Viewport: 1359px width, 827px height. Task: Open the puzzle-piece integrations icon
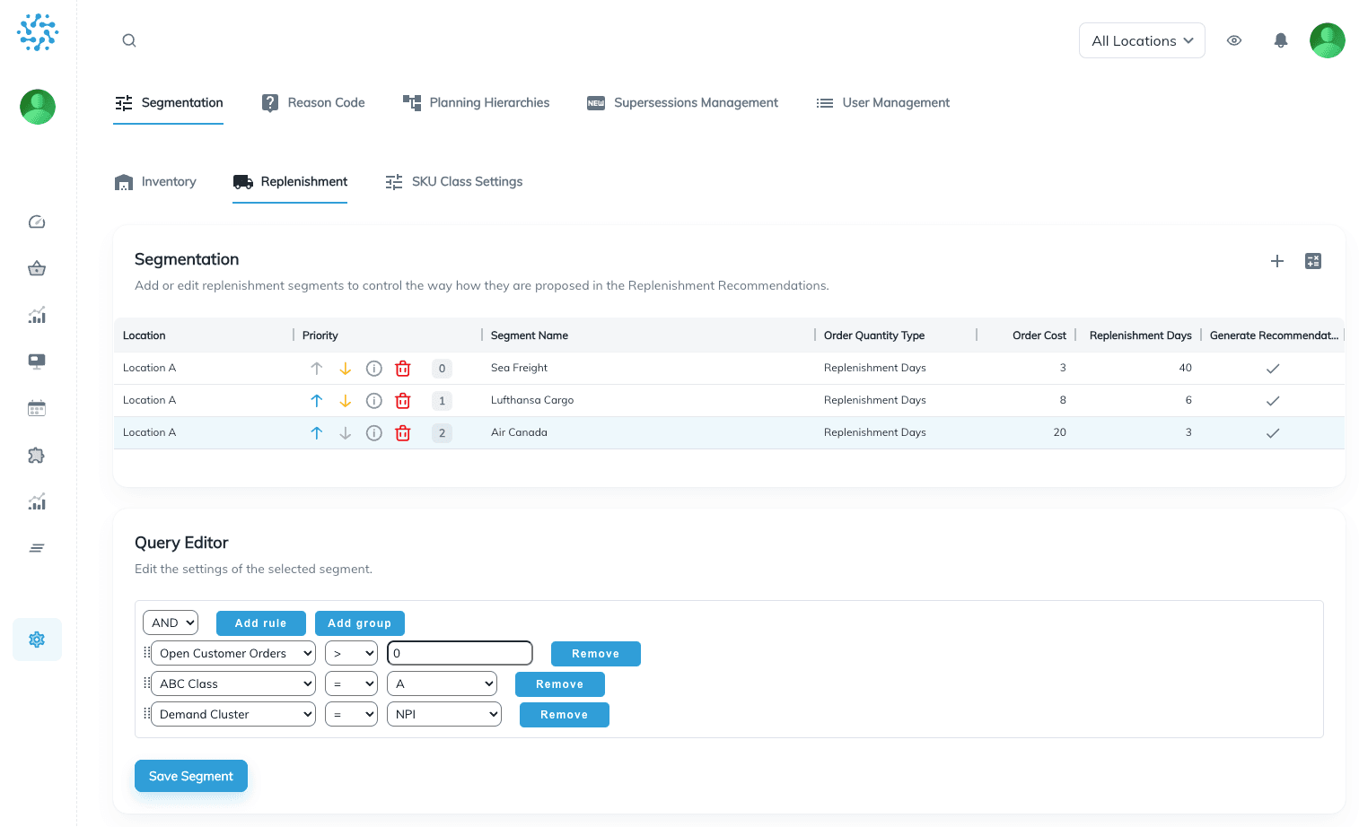[x=37, y=455]
